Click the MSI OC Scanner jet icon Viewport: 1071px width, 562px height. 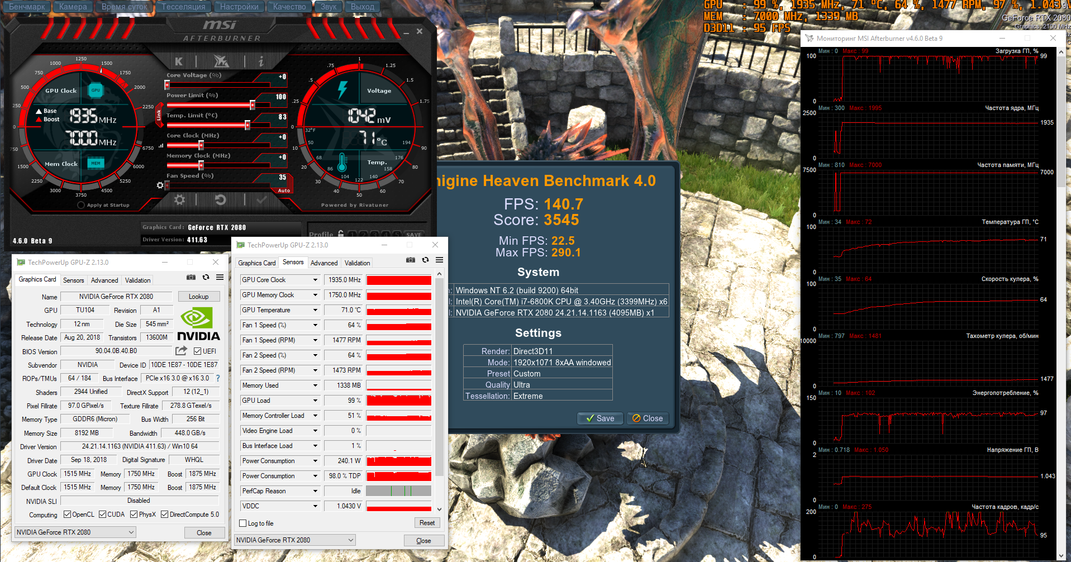[221, 61]
